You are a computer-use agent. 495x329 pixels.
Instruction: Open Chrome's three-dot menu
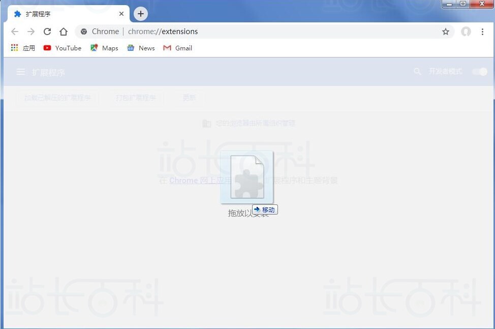pos(482,32)
